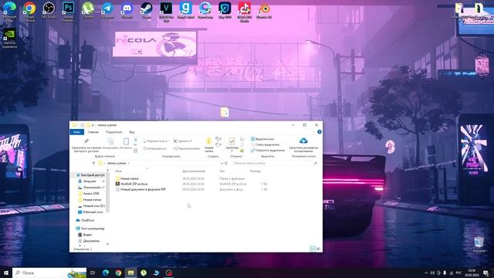Click the GeForce Experience desktop shortcut
The image size is (494, 278).
pyautogui.click(x=9, y=39)
